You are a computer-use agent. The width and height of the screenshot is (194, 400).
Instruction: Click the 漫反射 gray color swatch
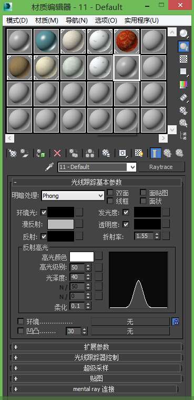click(60, 224)
